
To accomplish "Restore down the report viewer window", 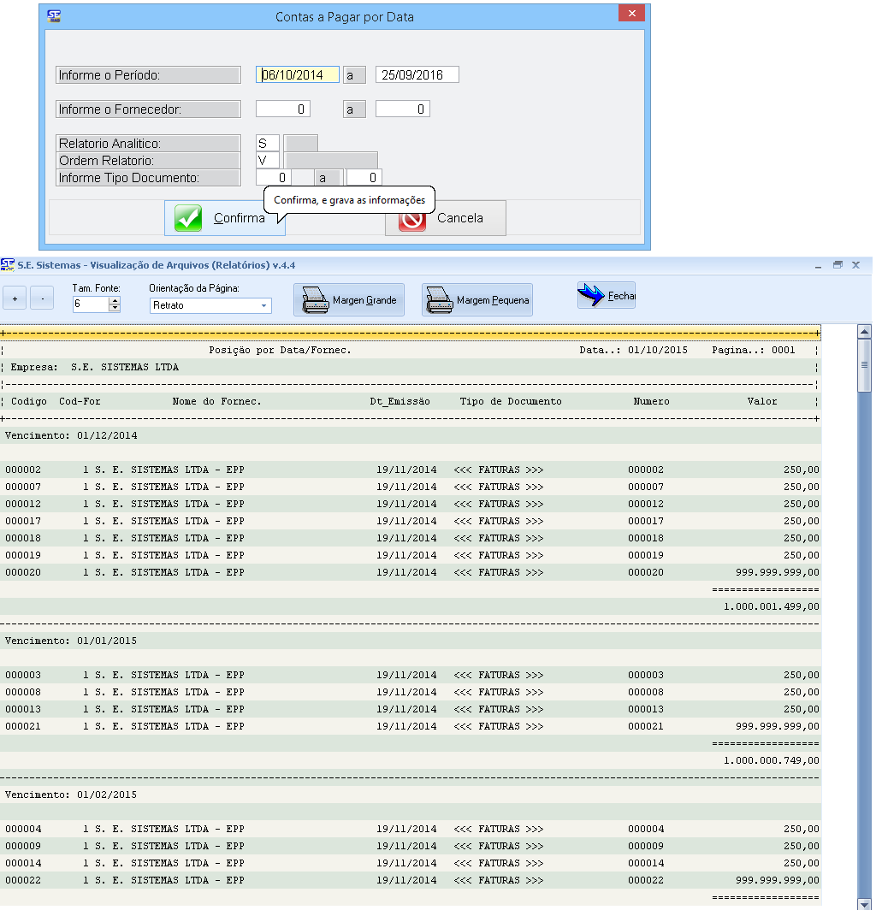I will (x=838, y=265).
